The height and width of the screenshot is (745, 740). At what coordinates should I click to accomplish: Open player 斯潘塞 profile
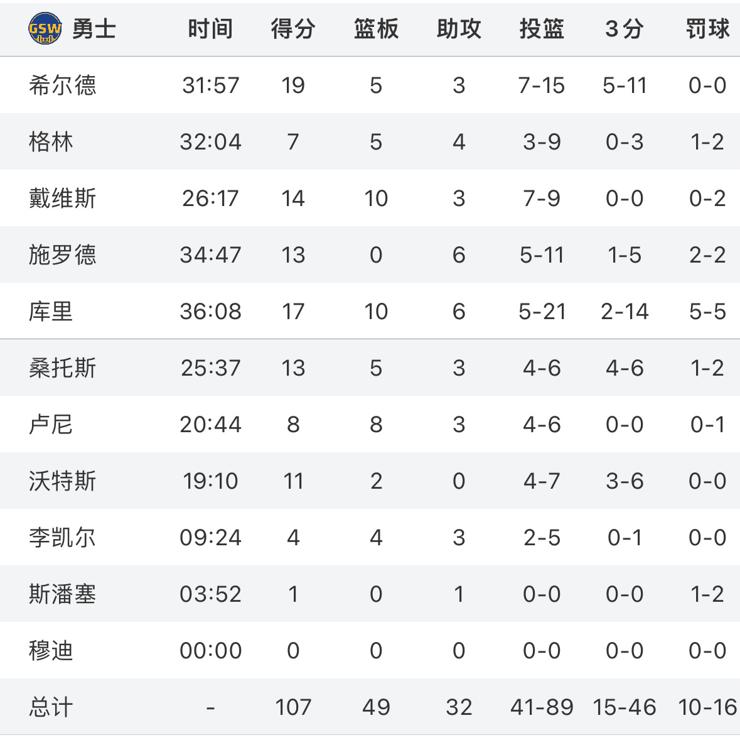tap(62, 594)
